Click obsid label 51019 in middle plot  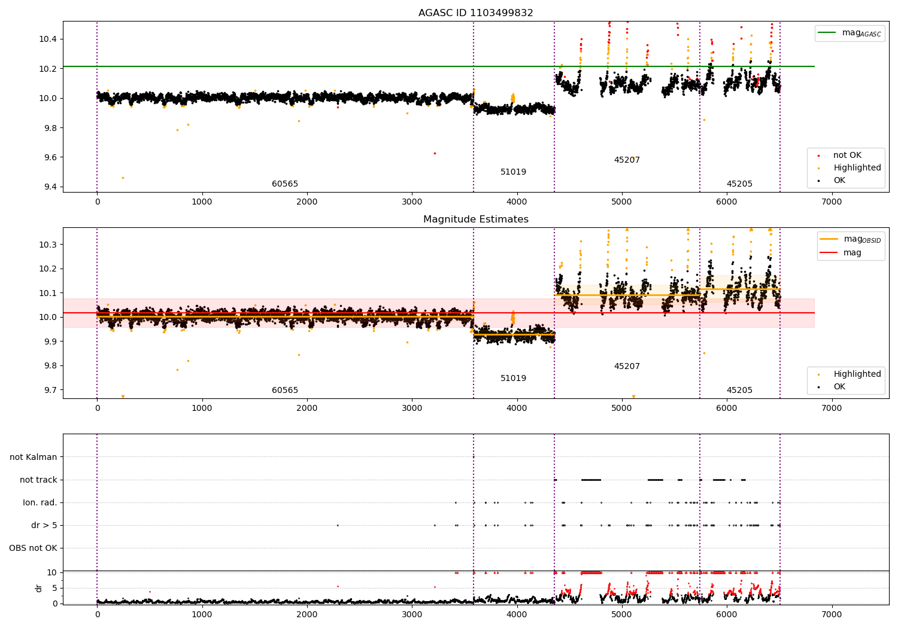pos(513,379)
